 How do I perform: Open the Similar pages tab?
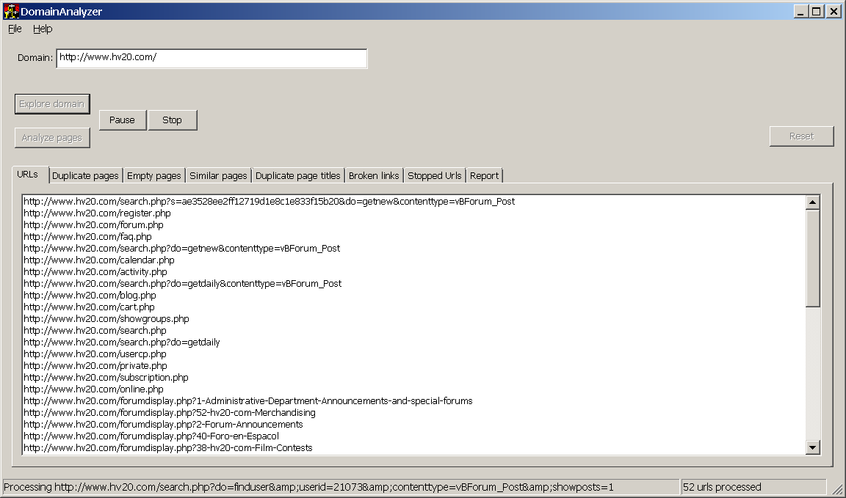tap(218, 176)
